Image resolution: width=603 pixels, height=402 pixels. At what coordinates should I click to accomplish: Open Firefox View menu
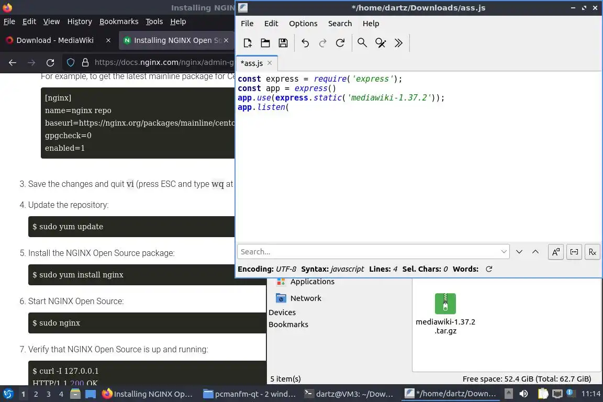point(51,21)
